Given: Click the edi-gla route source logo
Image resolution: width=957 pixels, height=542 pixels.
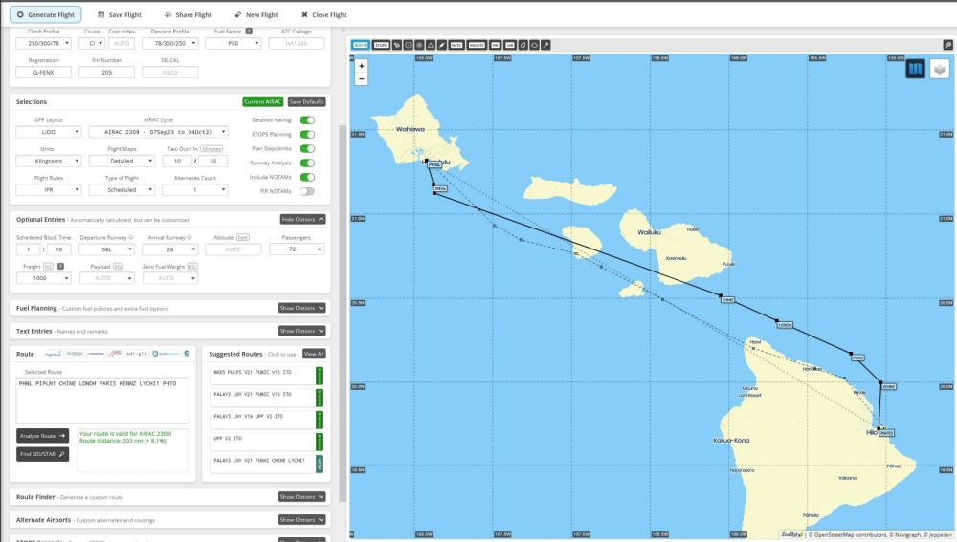Looking at the screenshot, I should 136,354.
